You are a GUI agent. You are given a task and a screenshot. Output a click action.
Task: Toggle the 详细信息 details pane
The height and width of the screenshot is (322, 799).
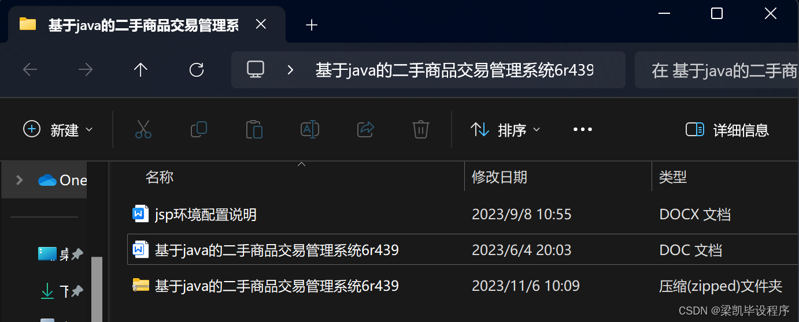click(727, 130)
